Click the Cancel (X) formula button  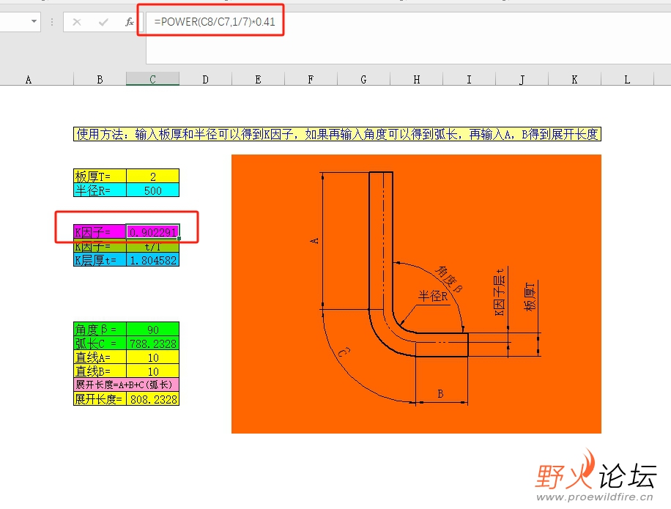[77, 22]
